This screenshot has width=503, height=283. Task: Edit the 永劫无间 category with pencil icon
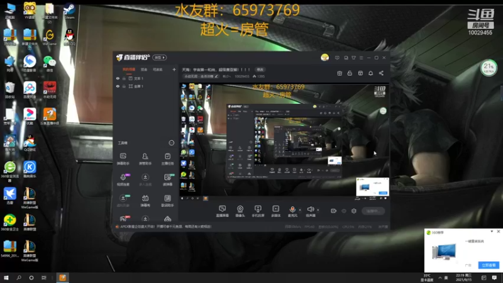click(x=216, y=76)
